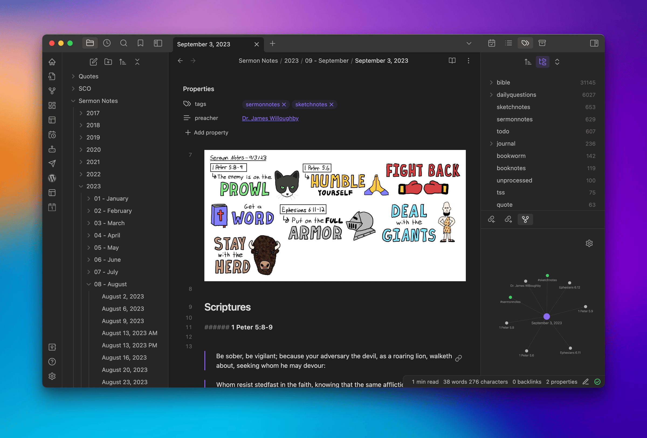Screen dimensions: 647x438
Task: Open the outgoing links panel icon
Action: click(508, 220)
